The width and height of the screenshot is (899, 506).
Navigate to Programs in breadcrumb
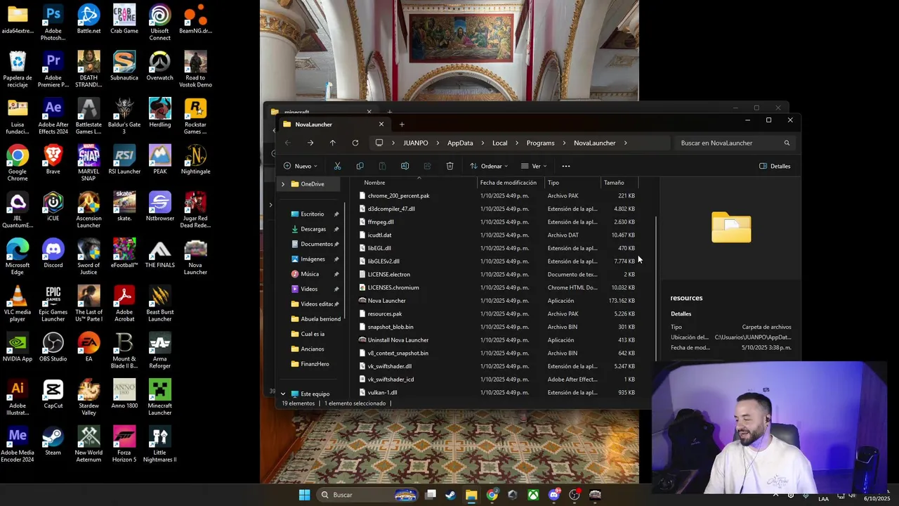(x=540, y=143)
